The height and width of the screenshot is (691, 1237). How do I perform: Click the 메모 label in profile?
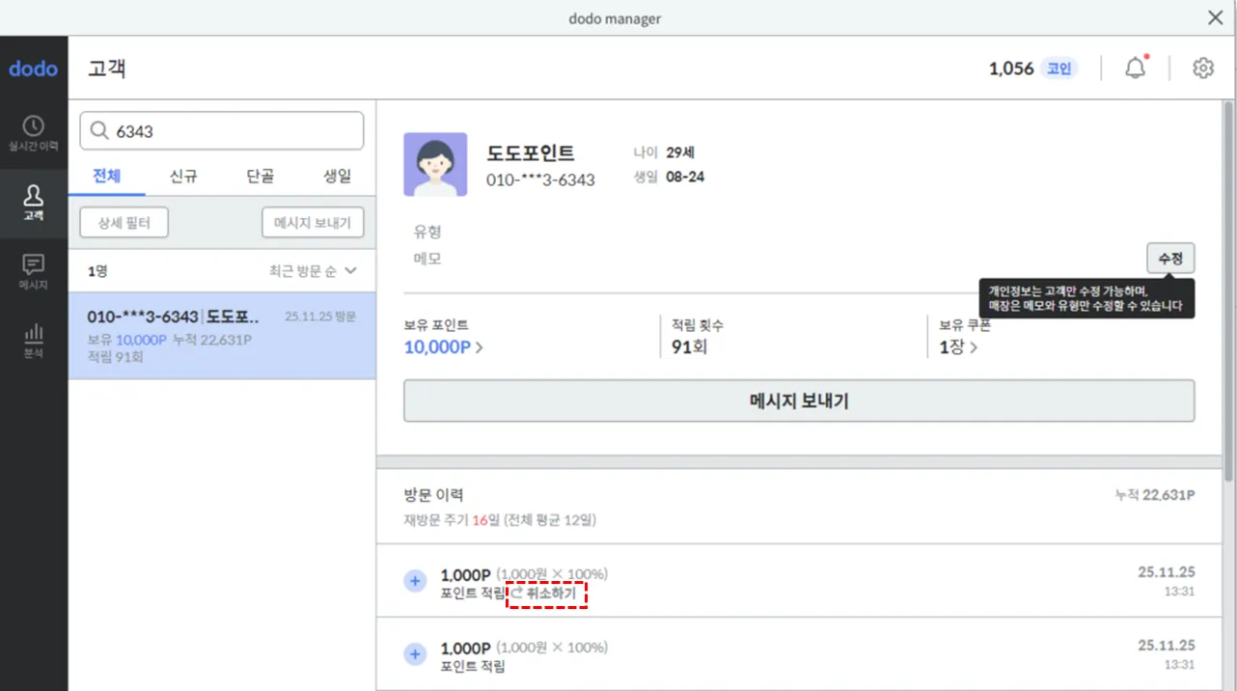tap(427, 259)
